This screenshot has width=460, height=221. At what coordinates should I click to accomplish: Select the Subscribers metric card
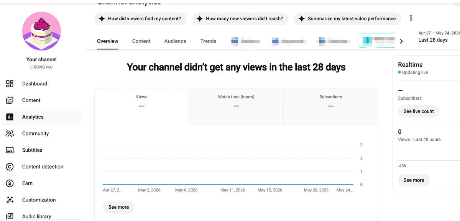(x=331, y=107)
